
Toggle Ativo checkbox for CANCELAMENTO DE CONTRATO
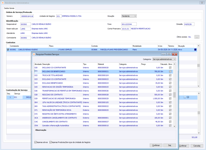click(x=170, y=122)
